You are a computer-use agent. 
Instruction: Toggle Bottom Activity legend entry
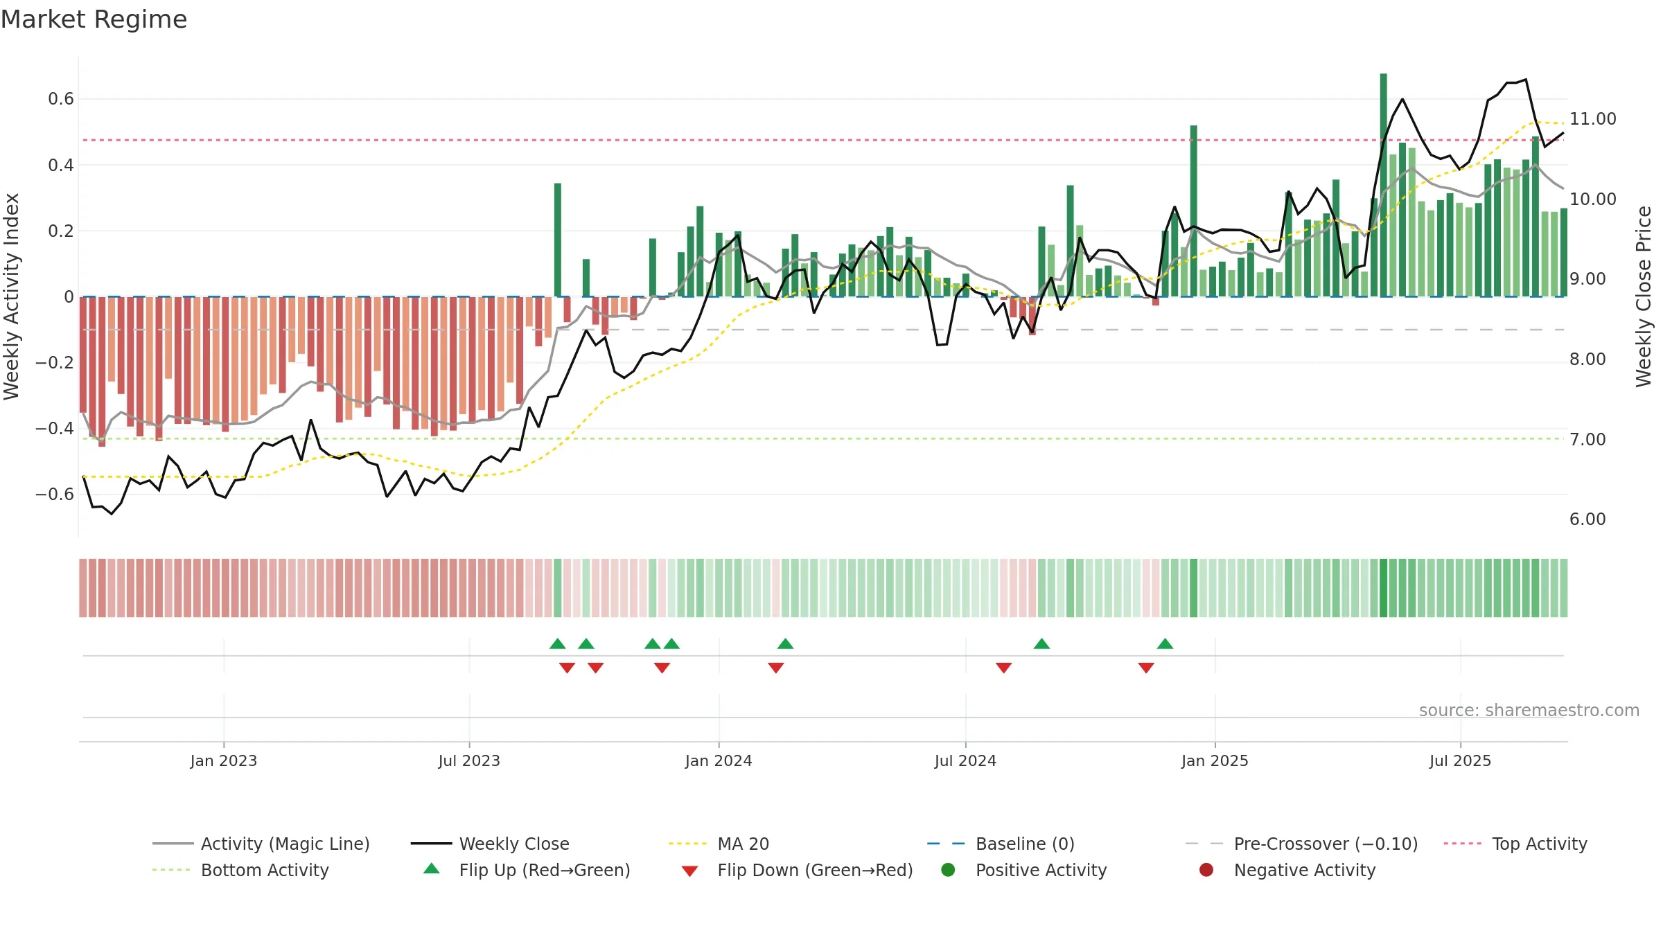coord(240,870)
